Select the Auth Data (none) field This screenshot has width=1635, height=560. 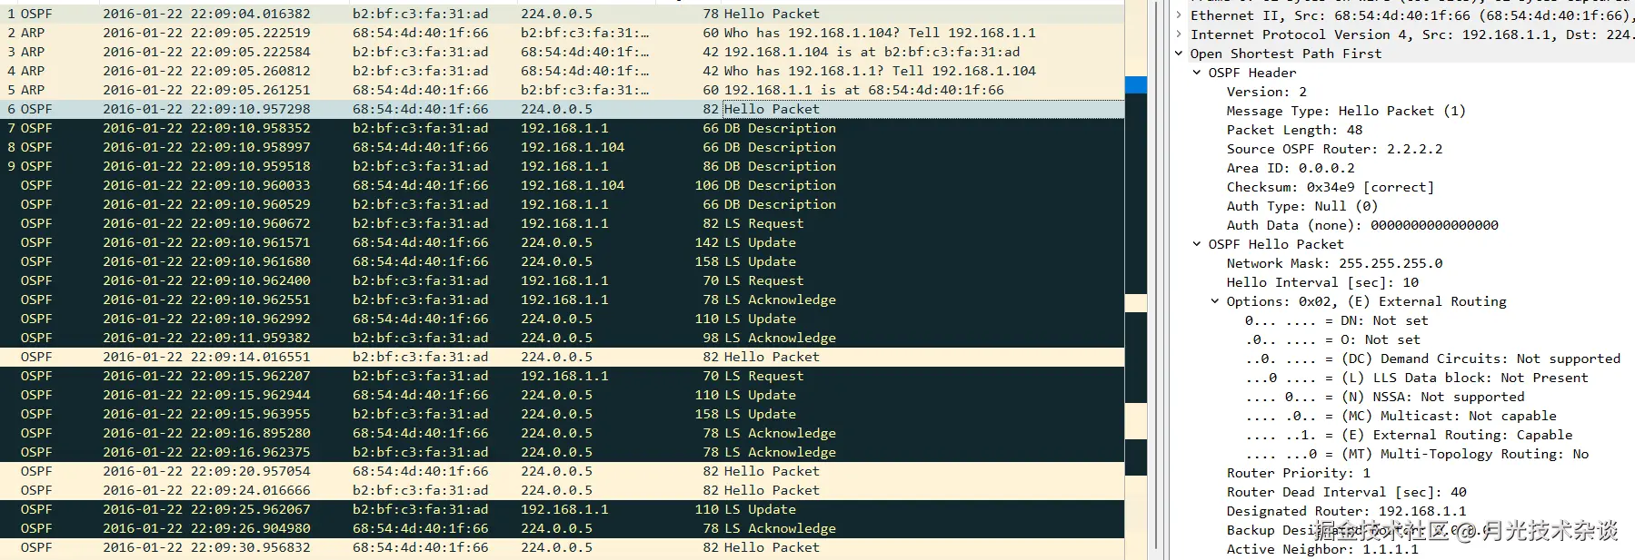(x=1362, y=225)
